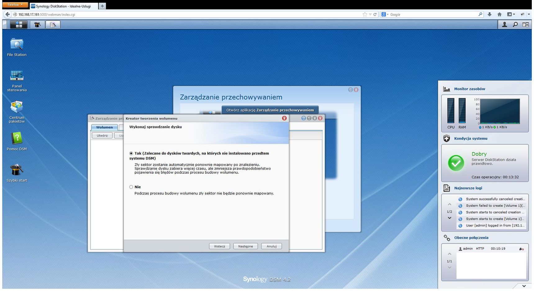Image resolution: width=534 pixels, height=291 pixels.
Task: Click the green system health checkmark
Action: click(456, 163)
